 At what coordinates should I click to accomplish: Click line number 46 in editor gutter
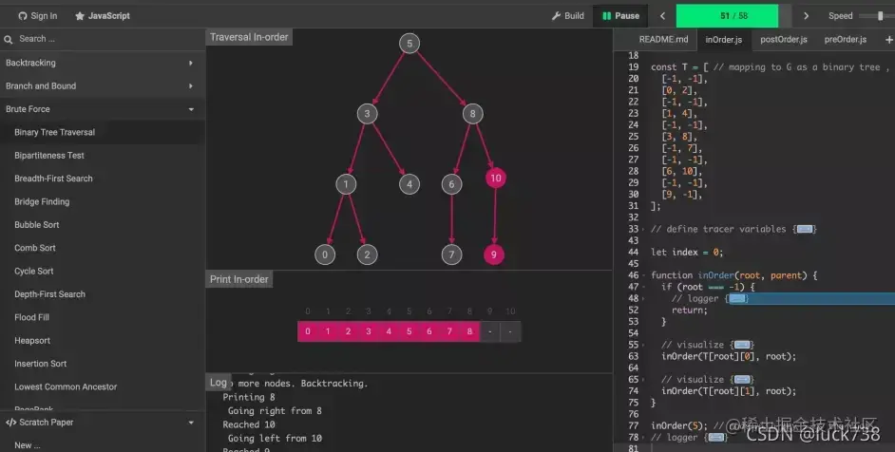tap(633, 275)
